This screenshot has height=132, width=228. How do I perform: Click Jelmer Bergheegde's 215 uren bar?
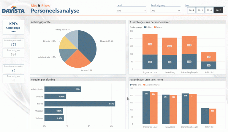pyautogui.click(x=185, y=109)
